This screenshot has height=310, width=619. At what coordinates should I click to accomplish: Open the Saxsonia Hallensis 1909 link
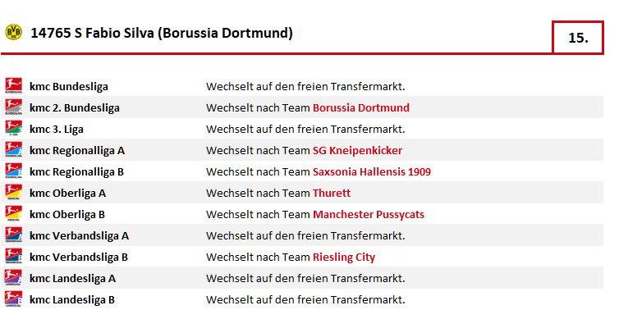point(371,171)
